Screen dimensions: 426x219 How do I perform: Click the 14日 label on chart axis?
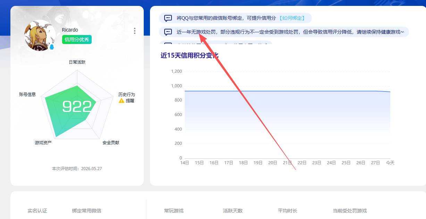click(x=184, y=163)
